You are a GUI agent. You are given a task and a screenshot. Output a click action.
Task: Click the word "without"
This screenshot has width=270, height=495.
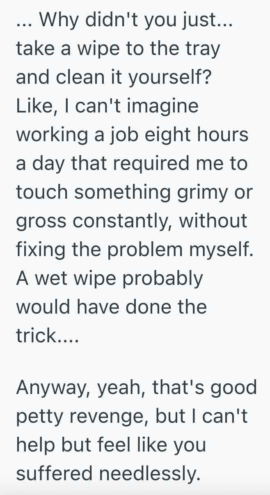point(213,221)
